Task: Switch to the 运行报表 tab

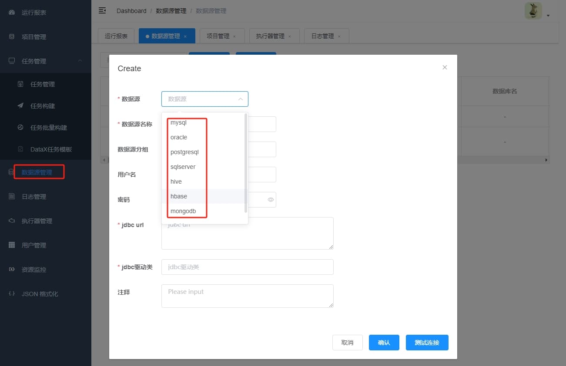Action: click(x=116, y=36)
